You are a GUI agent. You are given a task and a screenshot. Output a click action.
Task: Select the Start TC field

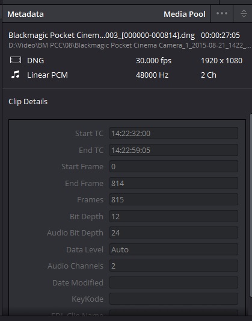coord(174,133)
